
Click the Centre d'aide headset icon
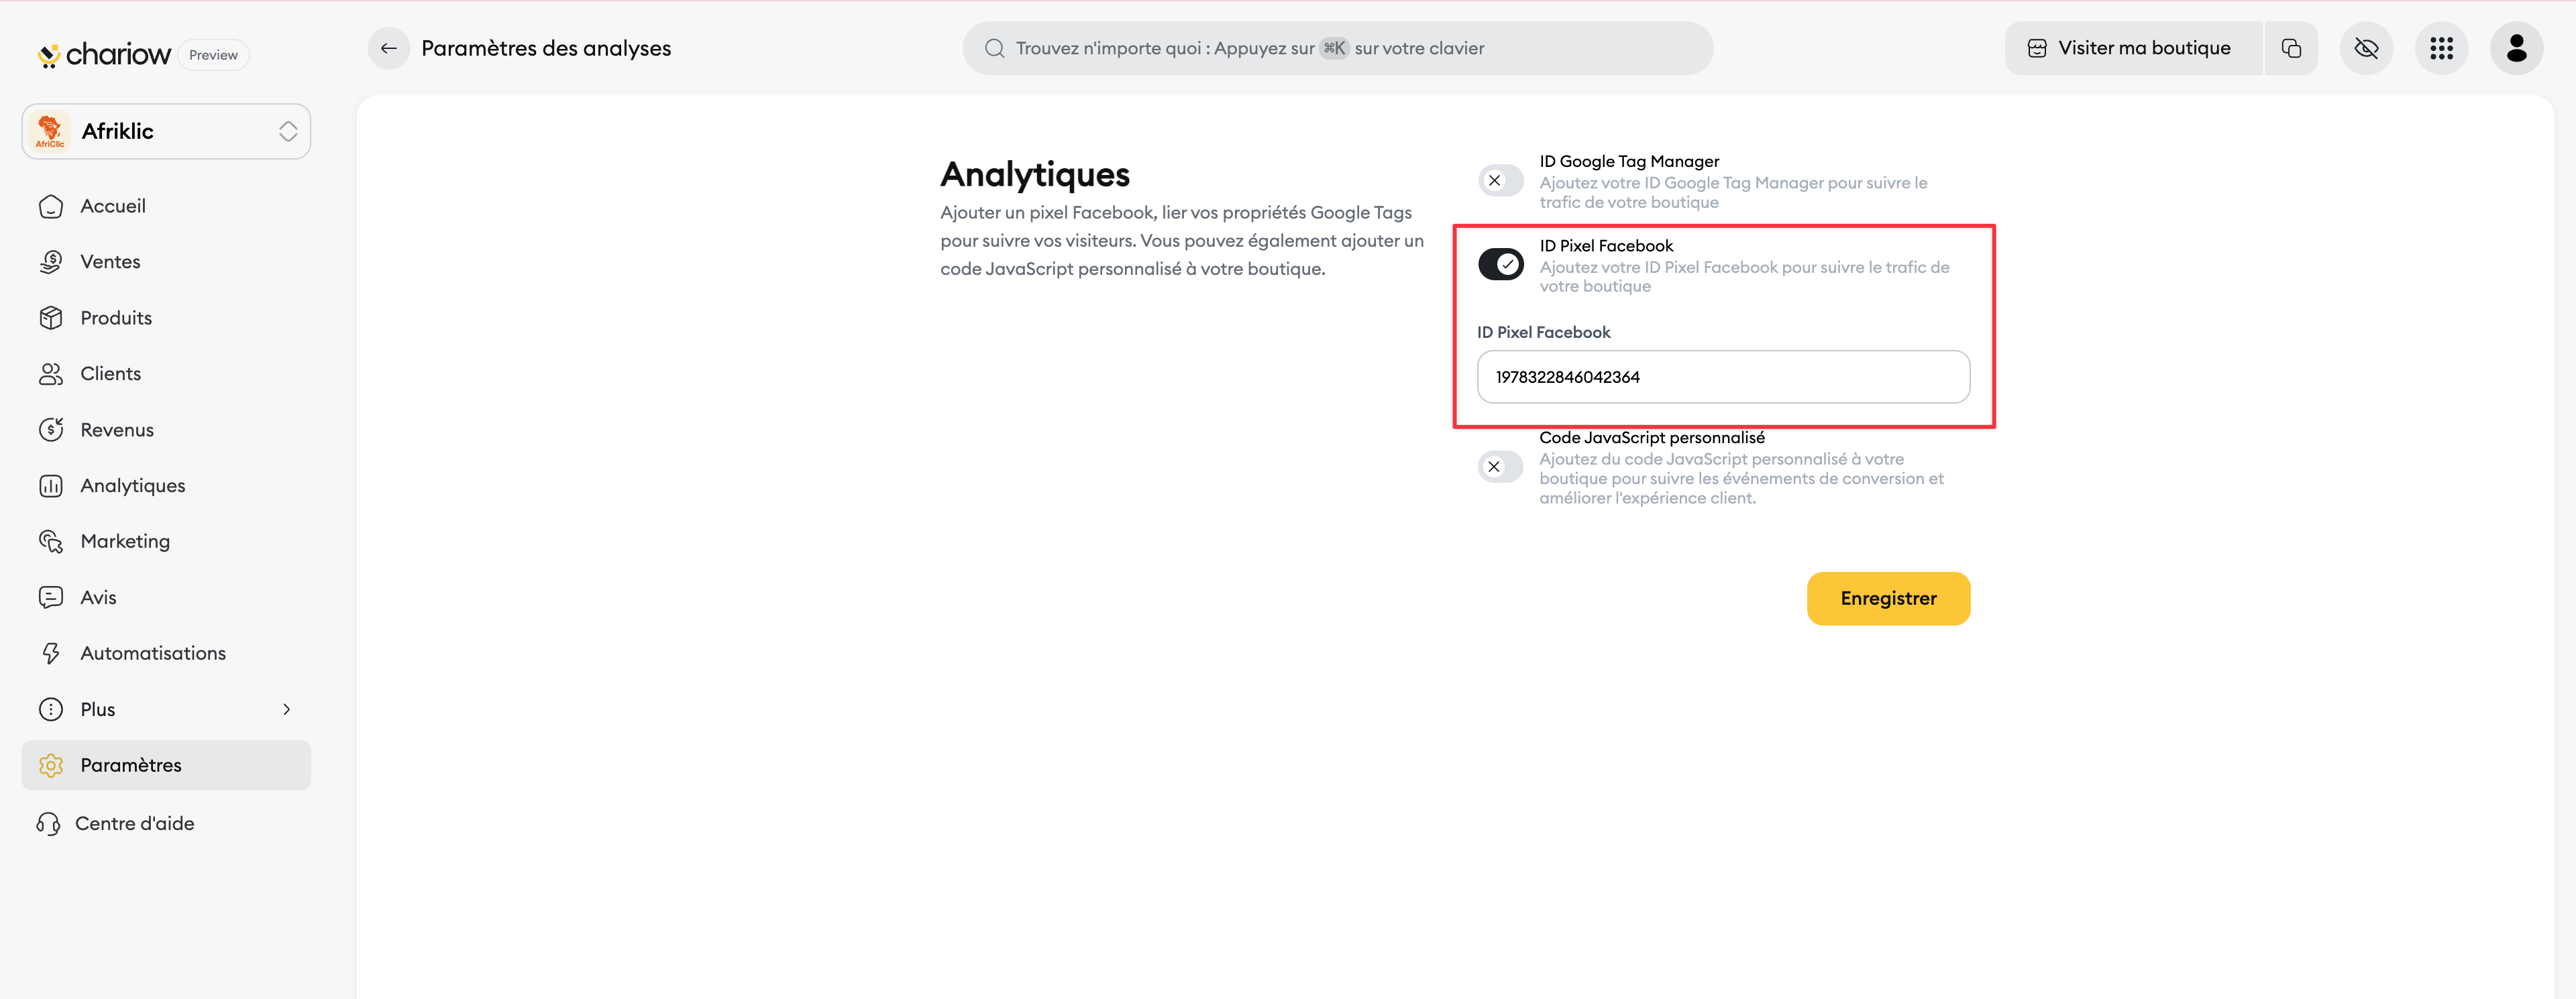click(48, 824)
